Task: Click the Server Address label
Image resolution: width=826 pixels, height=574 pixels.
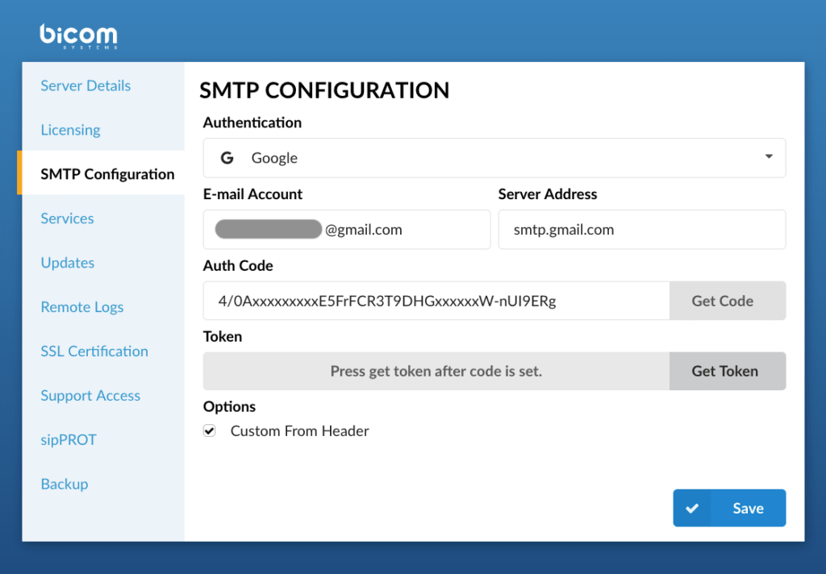Action: coord(548,193)
